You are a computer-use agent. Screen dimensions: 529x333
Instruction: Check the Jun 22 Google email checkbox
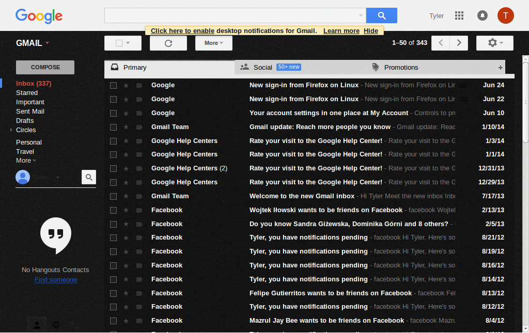click(x=113, y=100)
